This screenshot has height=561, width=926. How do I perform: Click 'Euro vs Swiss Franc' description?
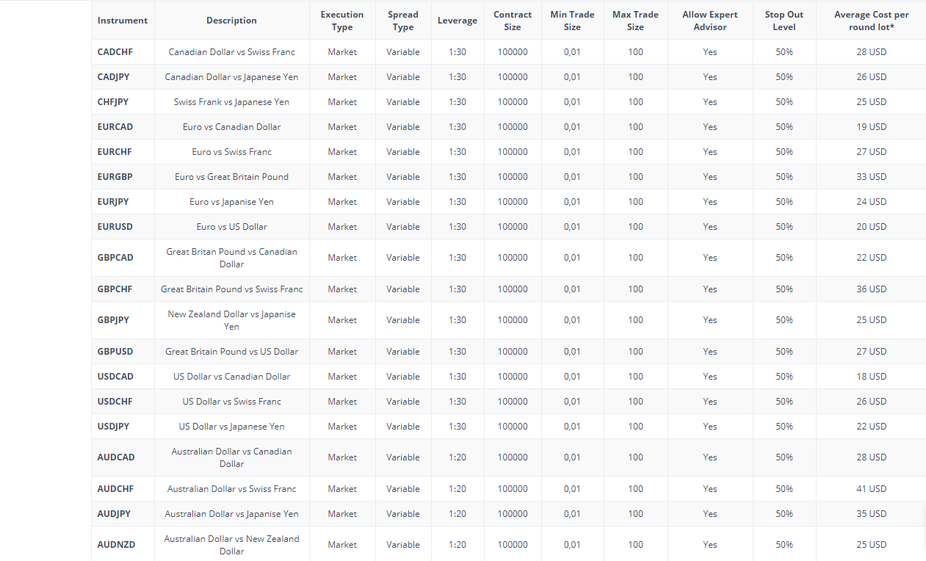(x=232, y=152)
